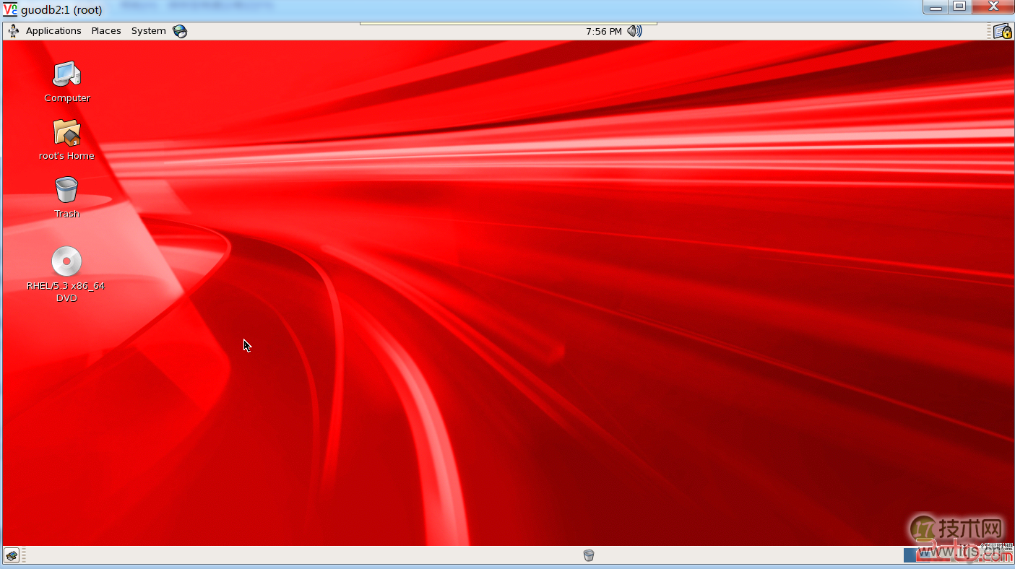The image size is (1015, 569).
Task: Open the Trash applet in bottom panel
Action: pyautogui.click(x=589, y=555)
